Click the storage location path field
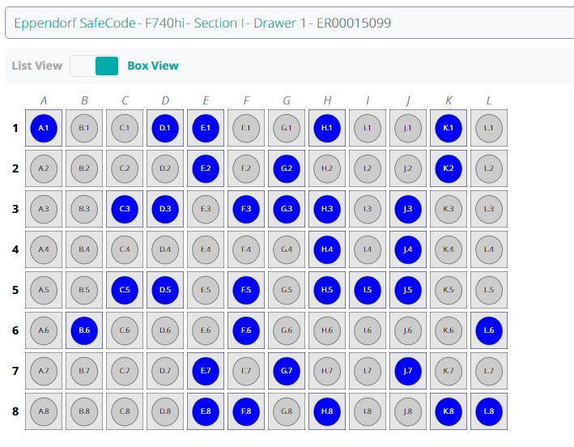This screenshot has height=447, width=574. pyautogui.click(x=287, y=23)
